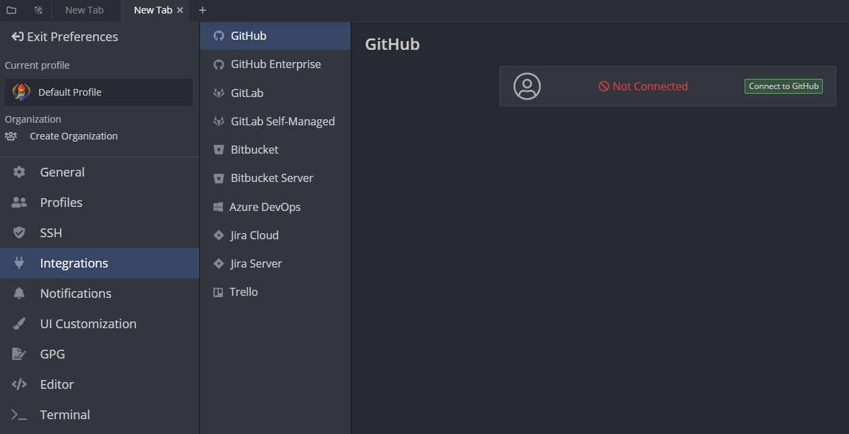The height and width of the screenshot is (434, 849).
Task: Click Create Organization link
Action: (x=73, y=136)
